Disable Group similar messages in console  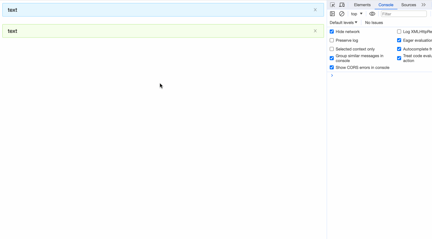pyautogui.click(x=332, y=58)
